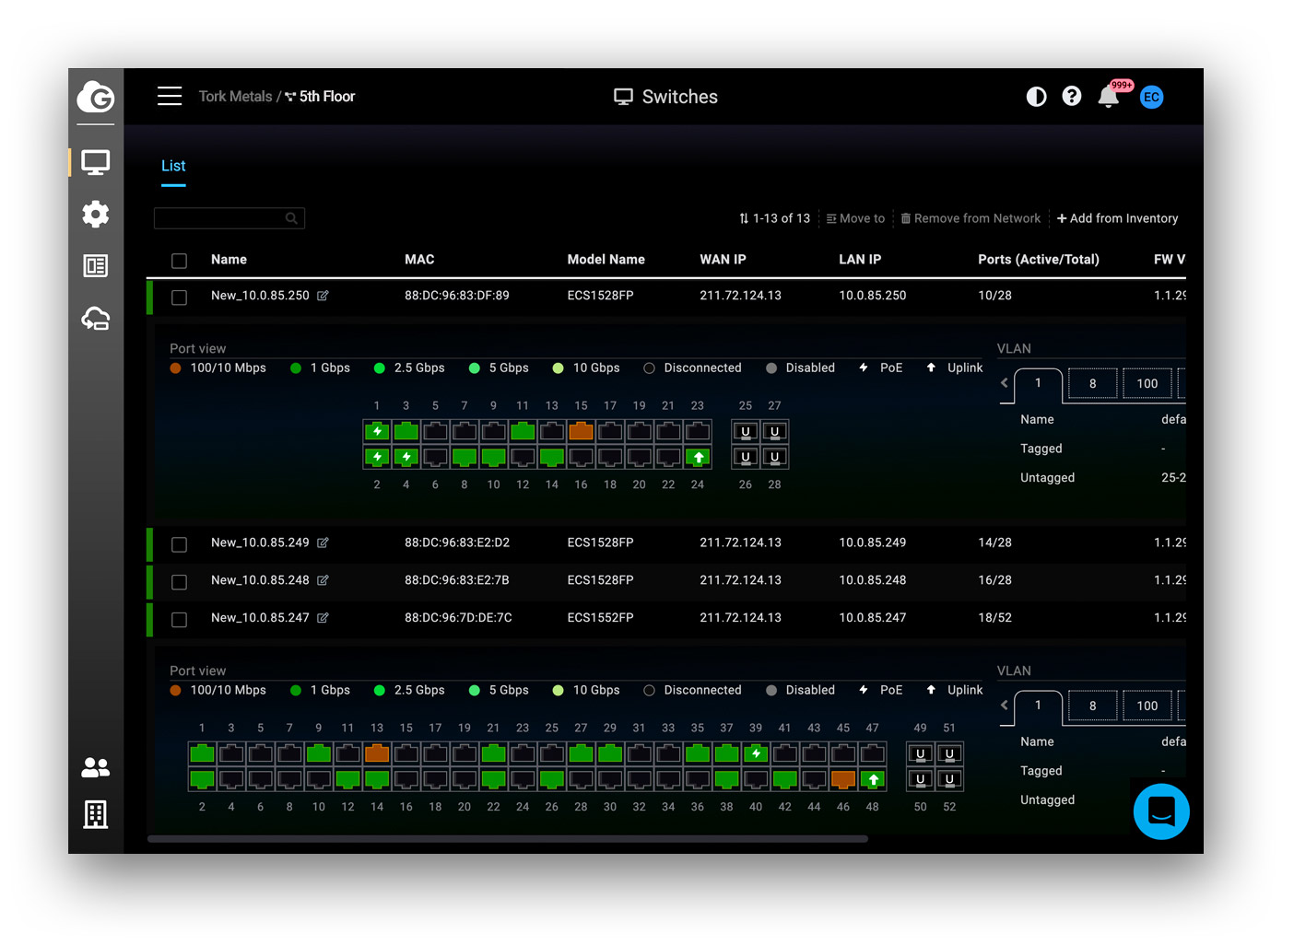Click the cloud sync sidebar icon
The width and height of the screenshot is (1294, 945).
[x=96, y=319]
